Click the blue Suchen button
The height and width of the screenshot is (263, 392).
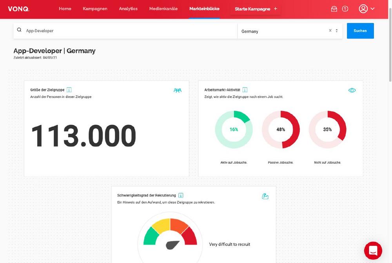pos(360,31)
